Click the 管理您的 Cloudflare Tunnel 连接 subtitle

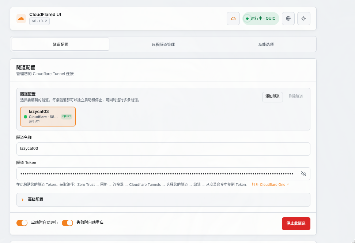[x=45, y=74]
